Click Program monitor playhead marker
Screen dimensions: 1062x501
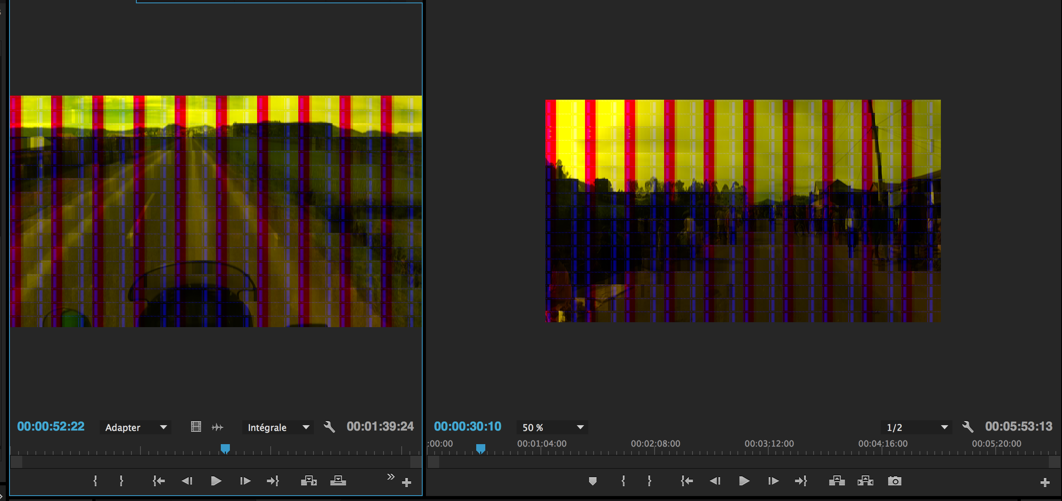481,449
